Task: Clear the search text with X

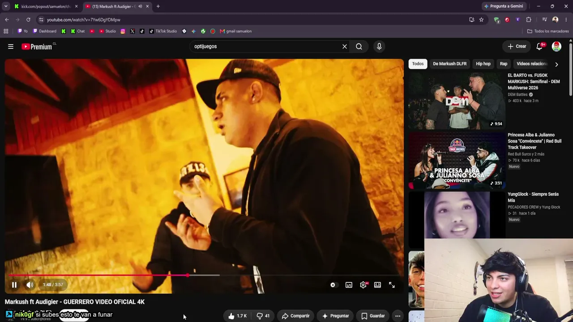Action: 345,47
